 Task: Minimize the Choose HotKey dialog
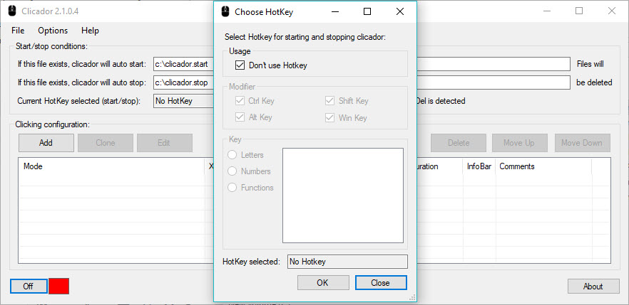point(336,11)
